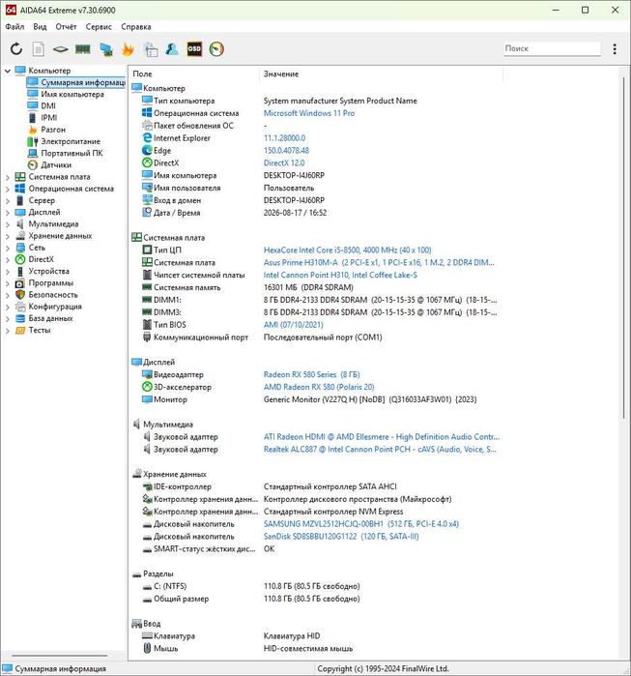Image resolution: width=631 pixels, height=676 pixels.
Task: Open Microsoft Windows 11 Pro link
Action: (309, 113)
